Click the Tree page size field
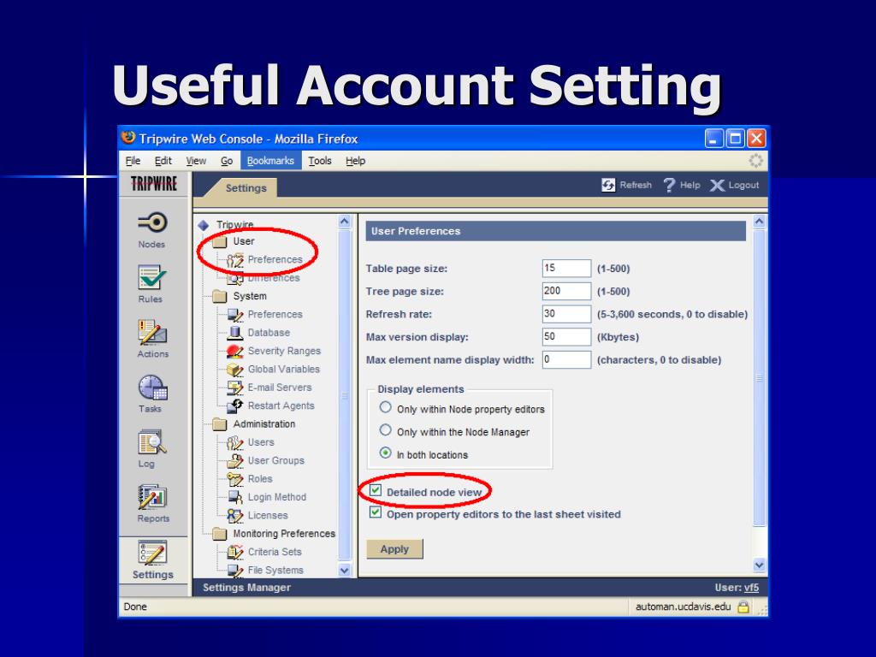 pos(566,291)
